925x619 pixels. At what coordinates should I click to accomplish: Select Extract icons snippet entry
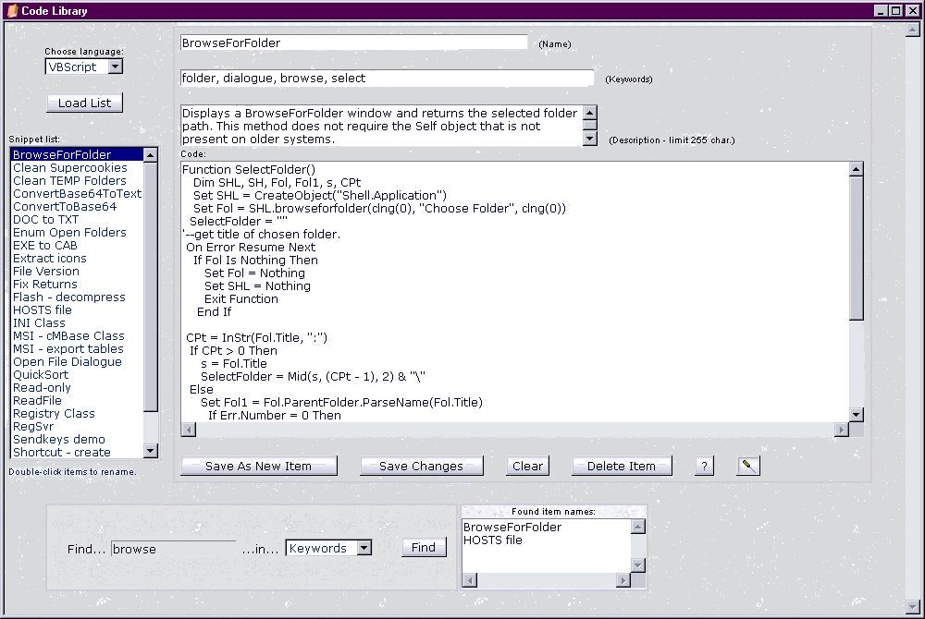[x=50, y=259]
